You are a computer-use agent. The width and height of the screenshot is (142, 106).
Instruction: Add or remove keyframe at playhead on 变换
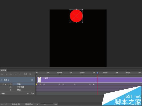6,84
